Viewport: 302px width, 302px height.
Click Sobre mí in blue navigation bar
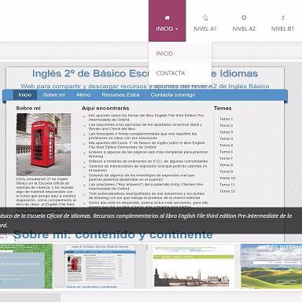coord(53,95)
